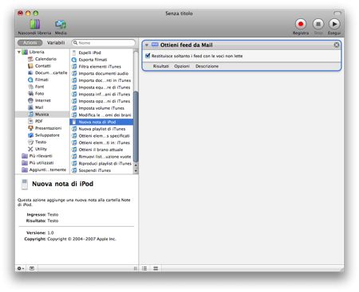This screenshot has width=359, height=292.
Task: Collapse the Libreria tree triangle
Action: click(19, 52)
